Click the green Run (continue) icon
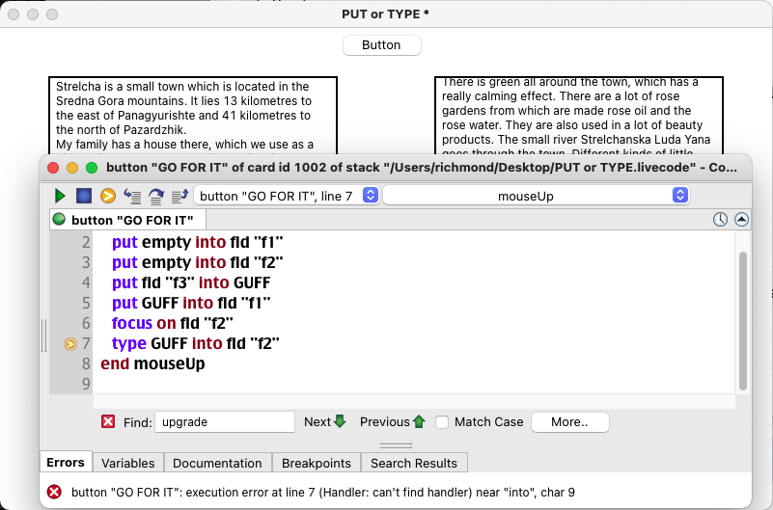Viewport: 773px width, 510px height. pos(60,196)
